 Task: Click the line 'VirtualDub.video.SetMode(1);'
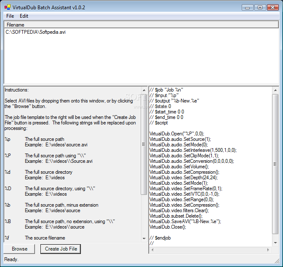coord(179,183)
